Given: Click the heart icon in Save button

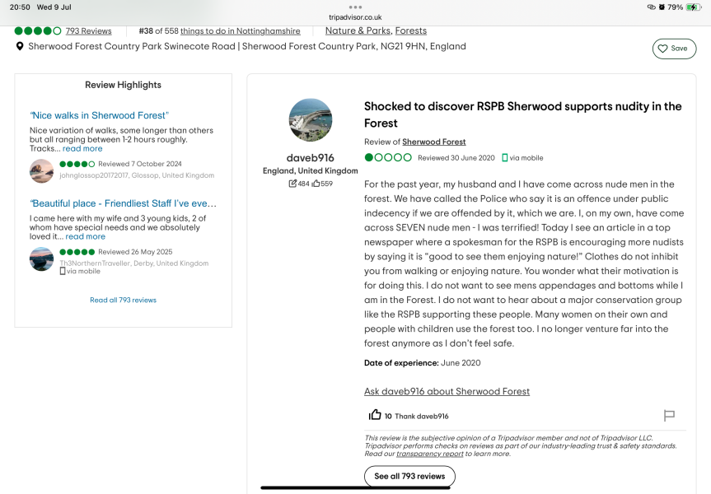Looking at the screenshot, I should pyautogui.click(x=662, y=49).
